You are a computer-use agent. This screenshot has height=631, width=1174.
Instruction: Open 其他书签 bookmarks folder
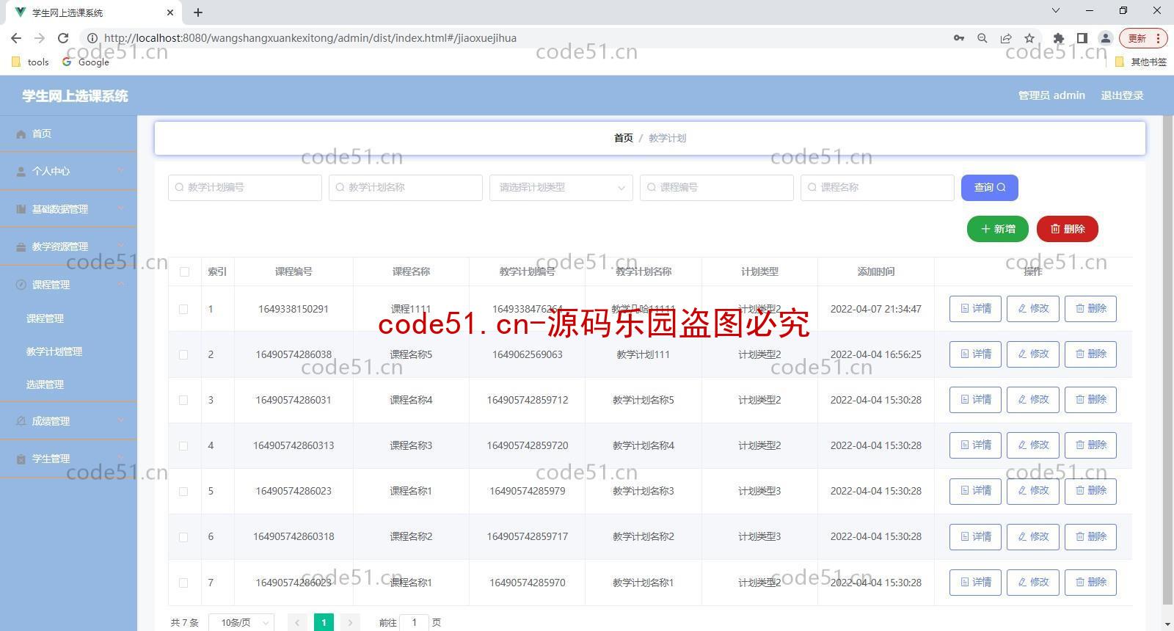1141,62
